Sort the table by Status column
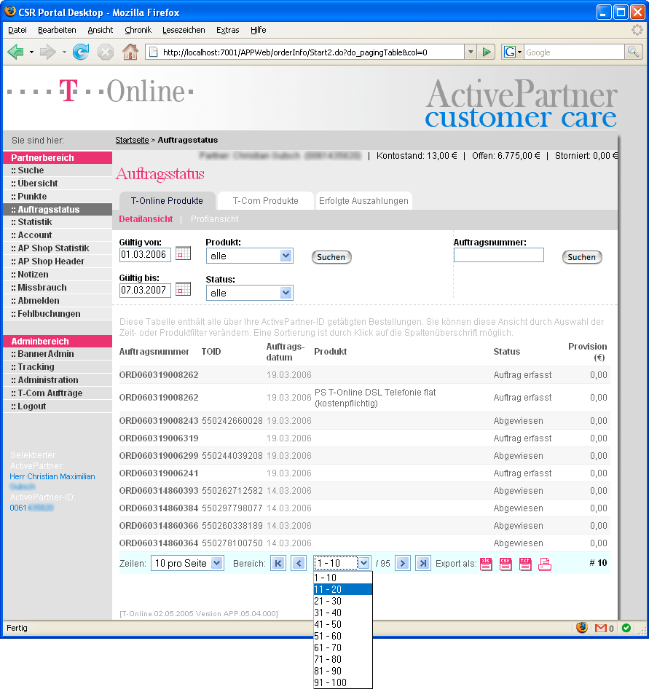Viewport: 649px width, 689px height. pos(506,352)
